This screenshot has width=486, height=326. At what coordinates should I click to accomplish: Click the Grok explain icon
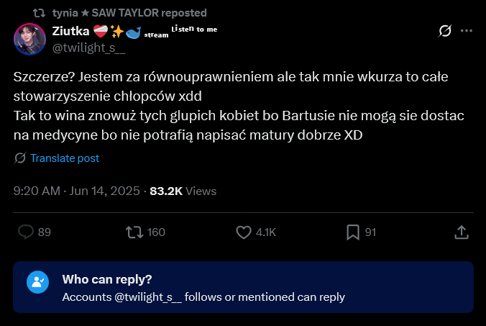tap(445, 31)
